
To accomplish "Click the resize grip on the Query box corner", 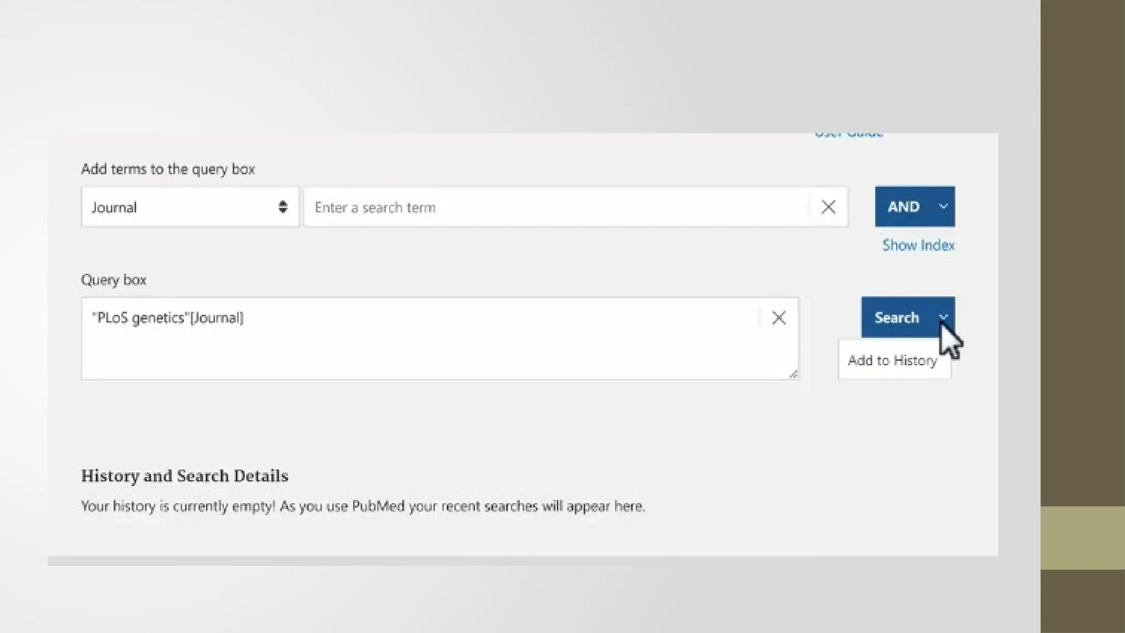I will coord(793,374).
